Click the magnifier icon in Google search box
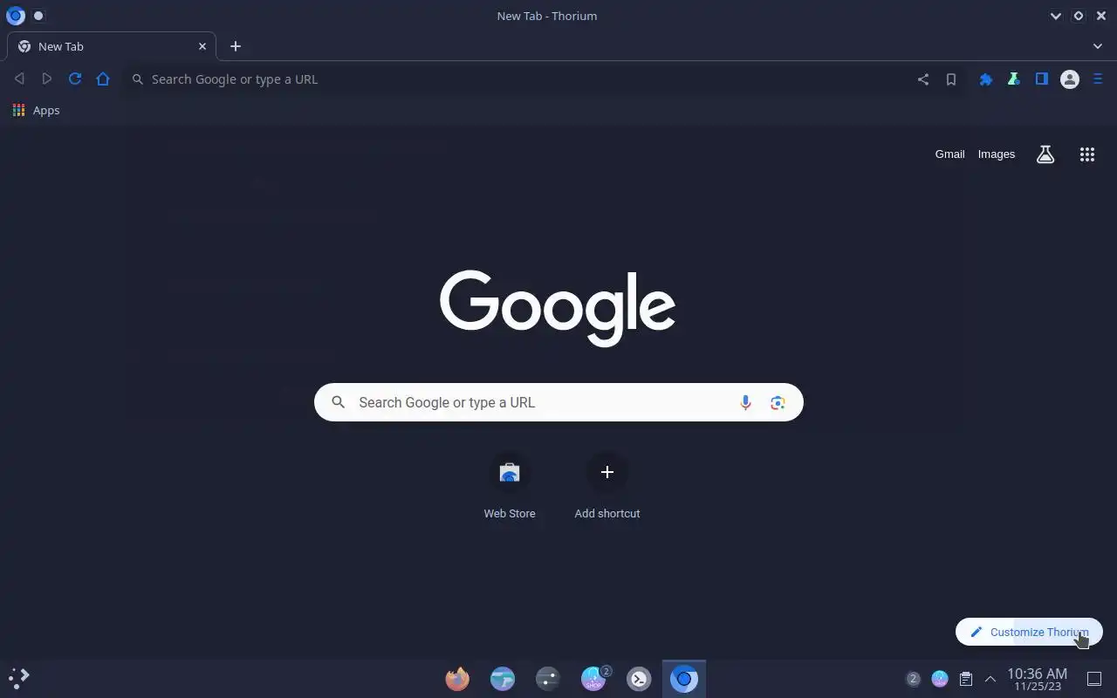 (x=339, y=402)
